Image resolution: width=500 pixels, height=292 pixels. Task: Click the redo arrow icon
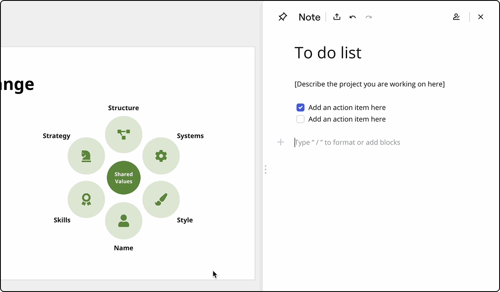(x=368, y=17)
